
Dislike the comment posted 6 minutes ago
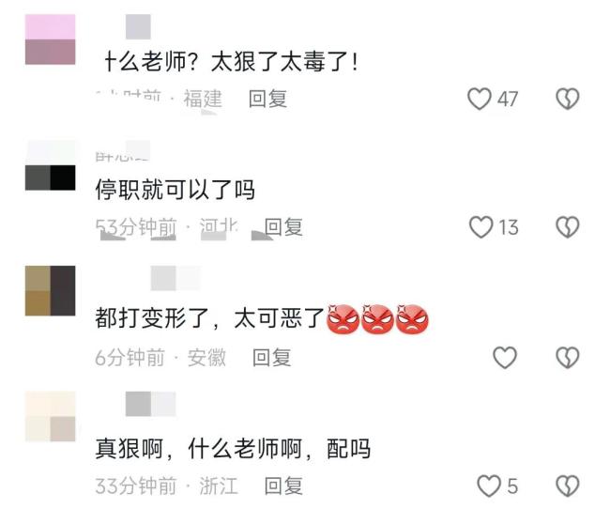(x=568, y=357)
